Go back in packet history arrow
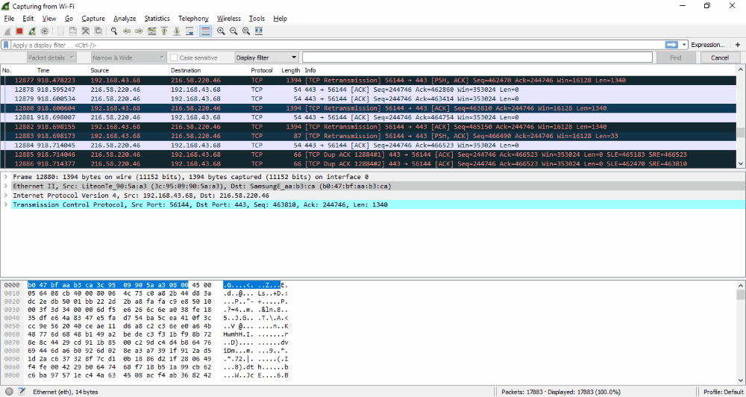 click(127, 31)
